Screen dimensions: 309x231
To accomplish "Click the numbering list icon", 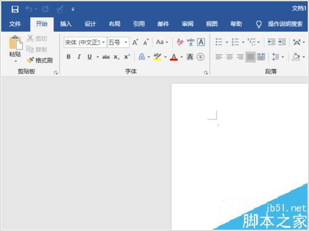I will click(235, 42).
